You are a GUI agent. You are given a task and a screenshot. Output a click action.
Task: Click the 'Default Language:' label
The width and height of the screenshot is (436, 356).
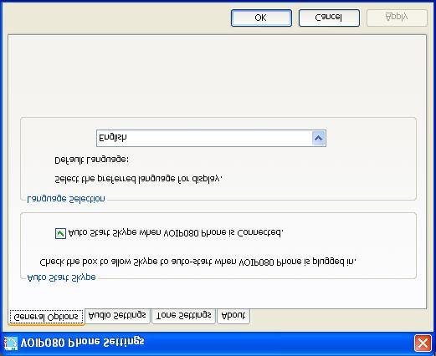click(x=91, y=160)
